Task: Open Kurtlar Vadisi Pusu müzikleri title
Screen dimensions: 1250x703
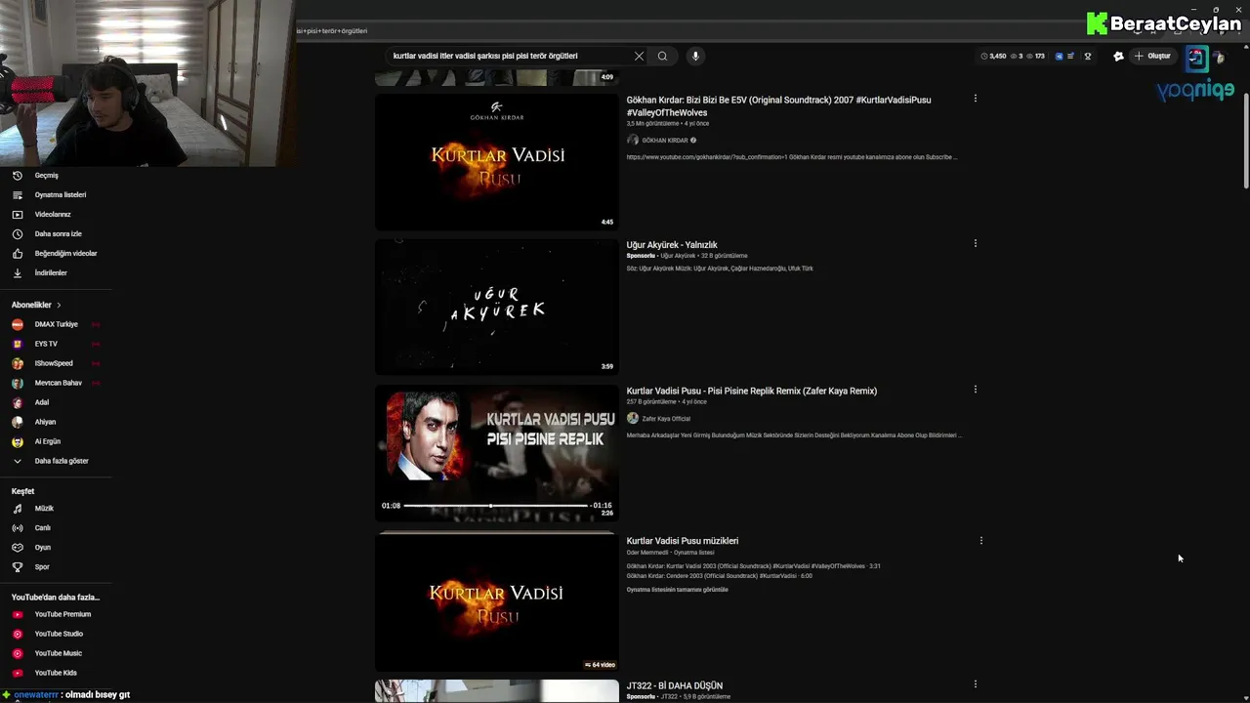Action: point(683,541)
